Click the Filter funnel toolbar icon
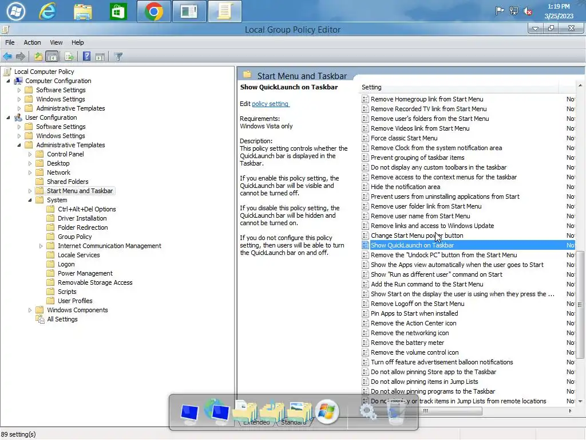The width and height of the screenshot is (586, 440). pos(118,57)
